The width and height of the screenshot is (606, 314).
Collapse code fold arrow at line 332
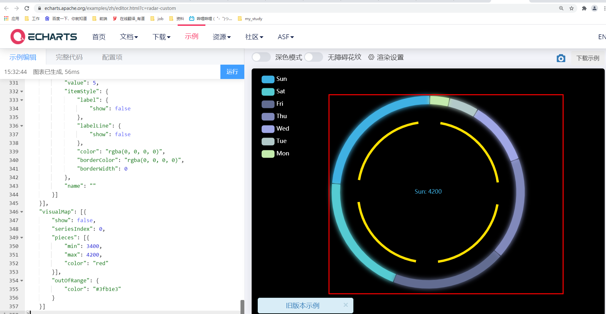(x=22, y=91)
